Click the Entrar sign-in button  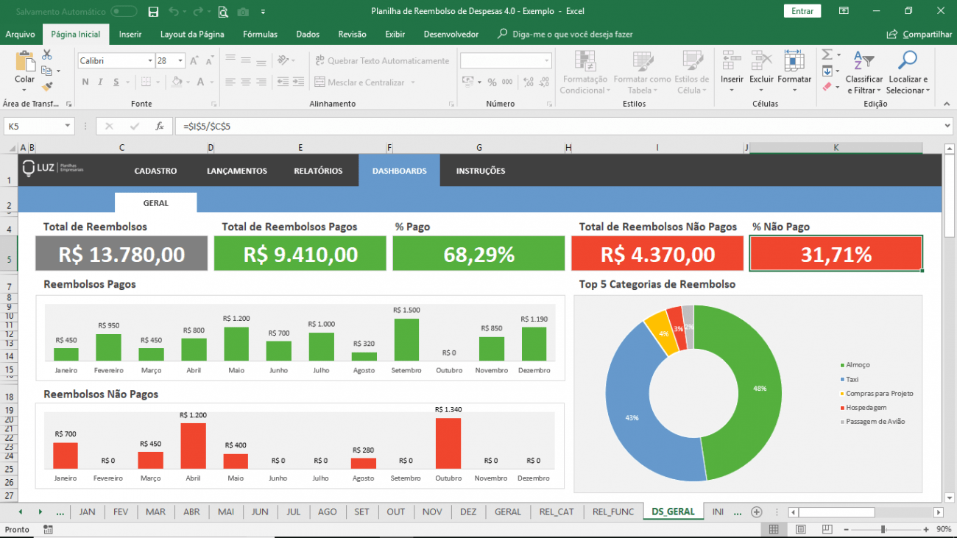pos(802,11)
